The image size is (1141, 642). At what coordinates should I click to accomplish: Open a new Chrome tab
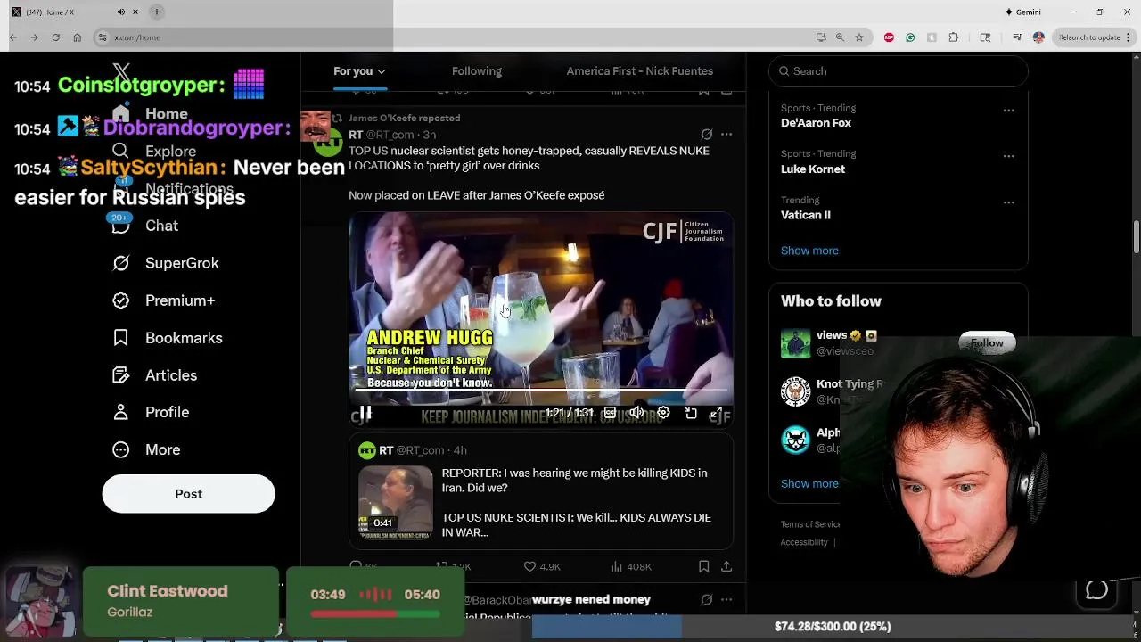tap(157, 12)
